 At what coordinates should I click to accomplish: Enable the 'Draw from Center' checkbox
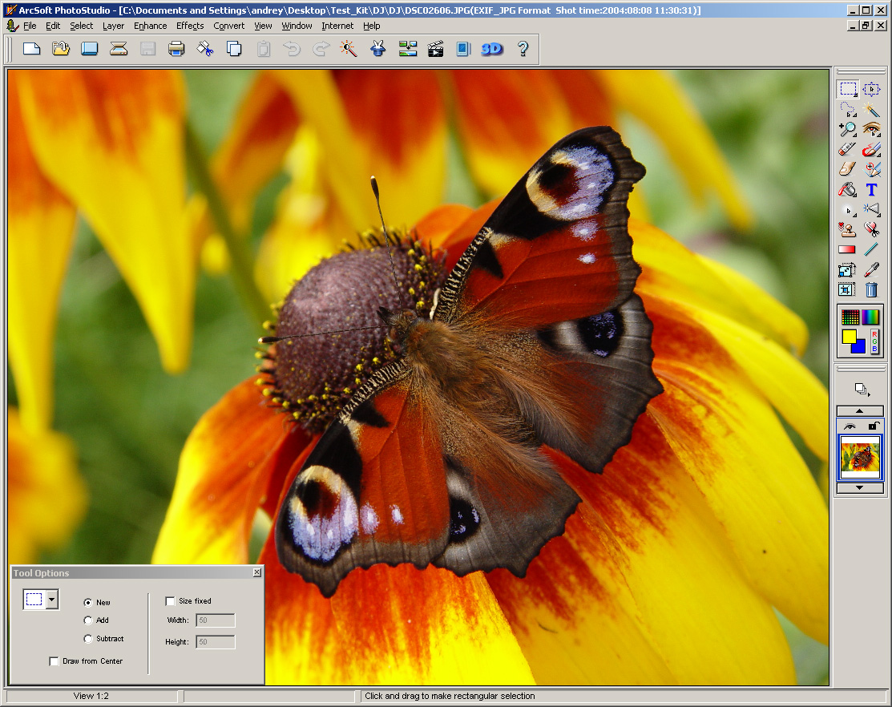tap(54, 661)
